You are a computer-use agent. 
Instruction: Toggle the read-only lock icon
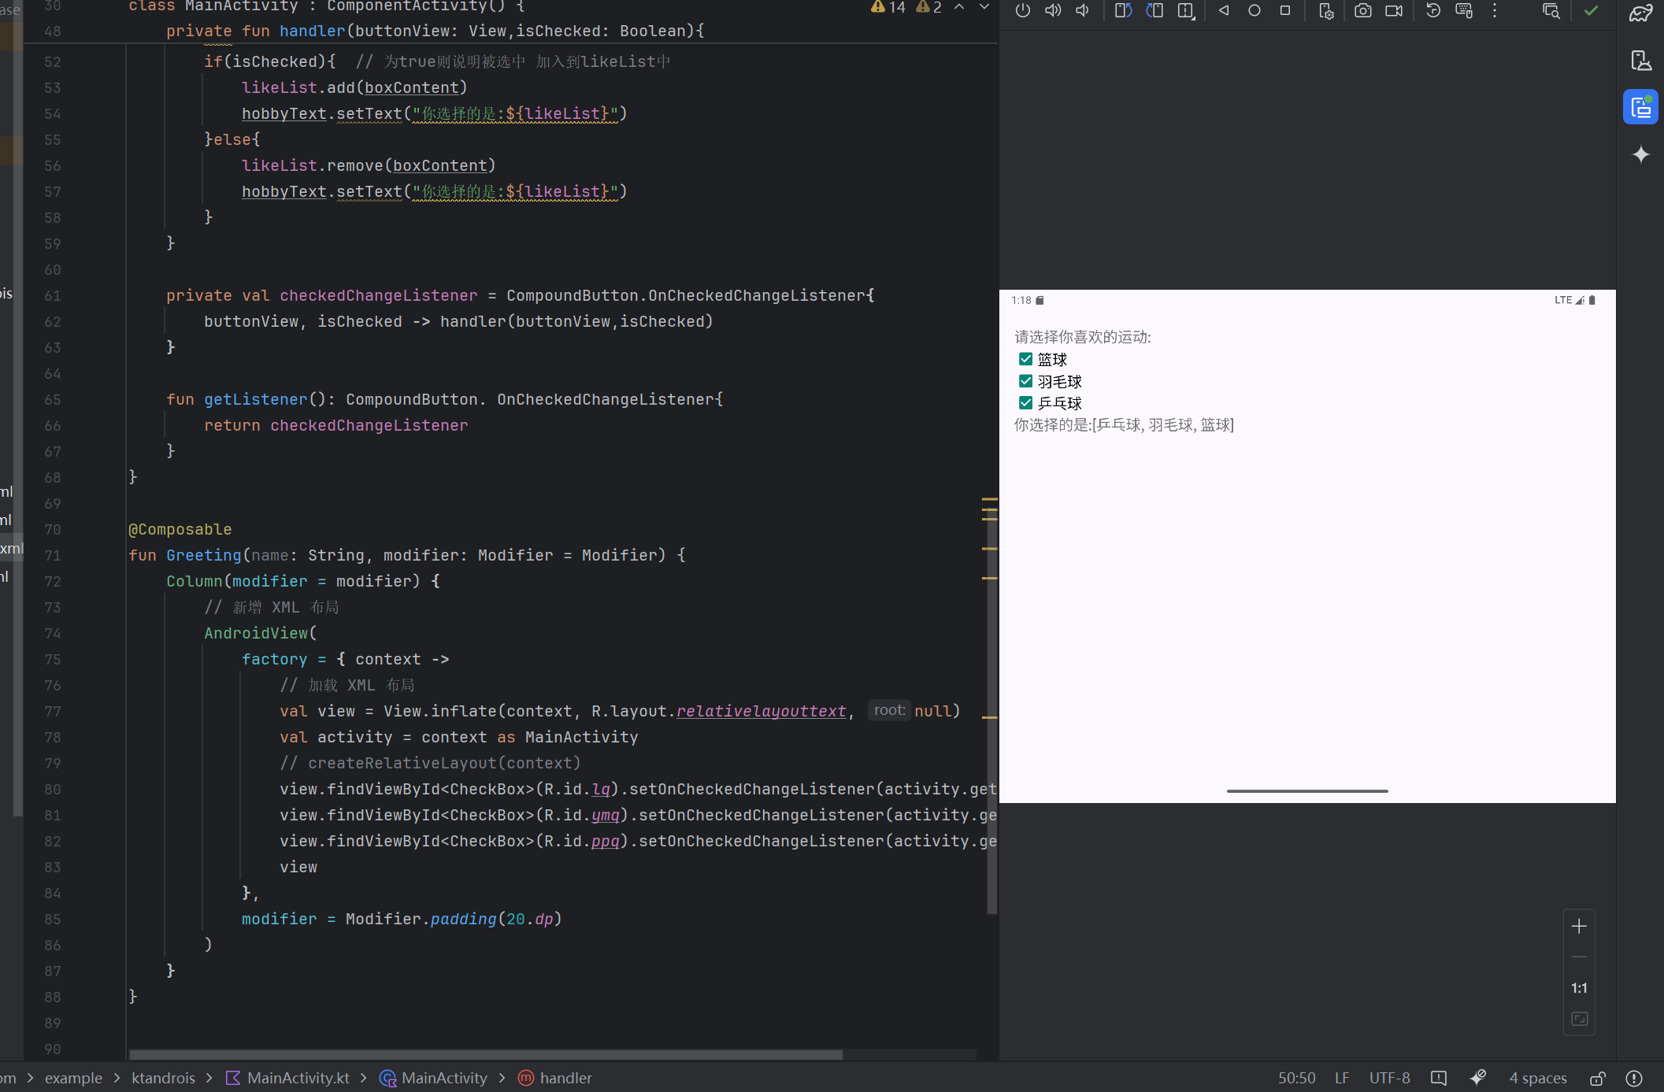coord(1598,1078)
